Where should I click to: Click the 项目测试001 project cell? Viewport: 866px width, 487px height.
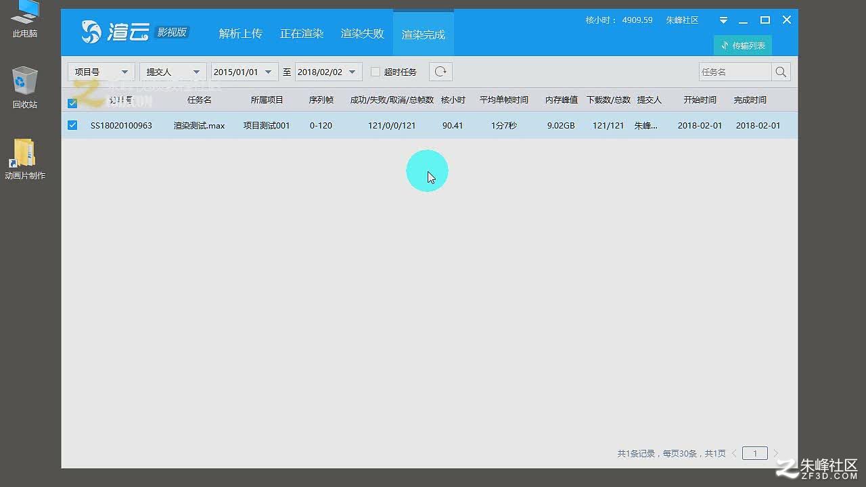[x=267, y=126]
